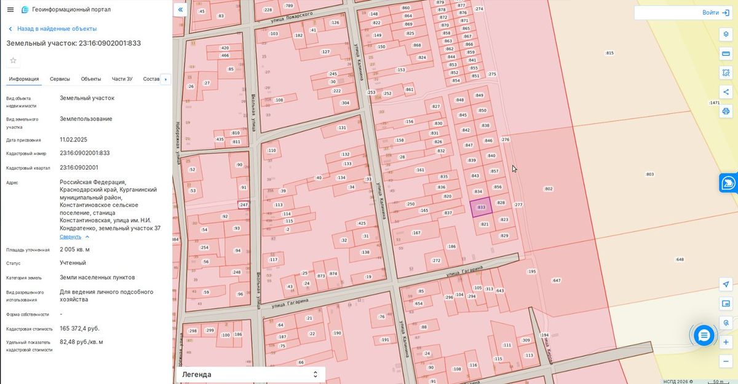This screenshot has width=738, height=384.
Task: Click the cadastral value 165 372,4 руб.
Action: pos(79,329)
